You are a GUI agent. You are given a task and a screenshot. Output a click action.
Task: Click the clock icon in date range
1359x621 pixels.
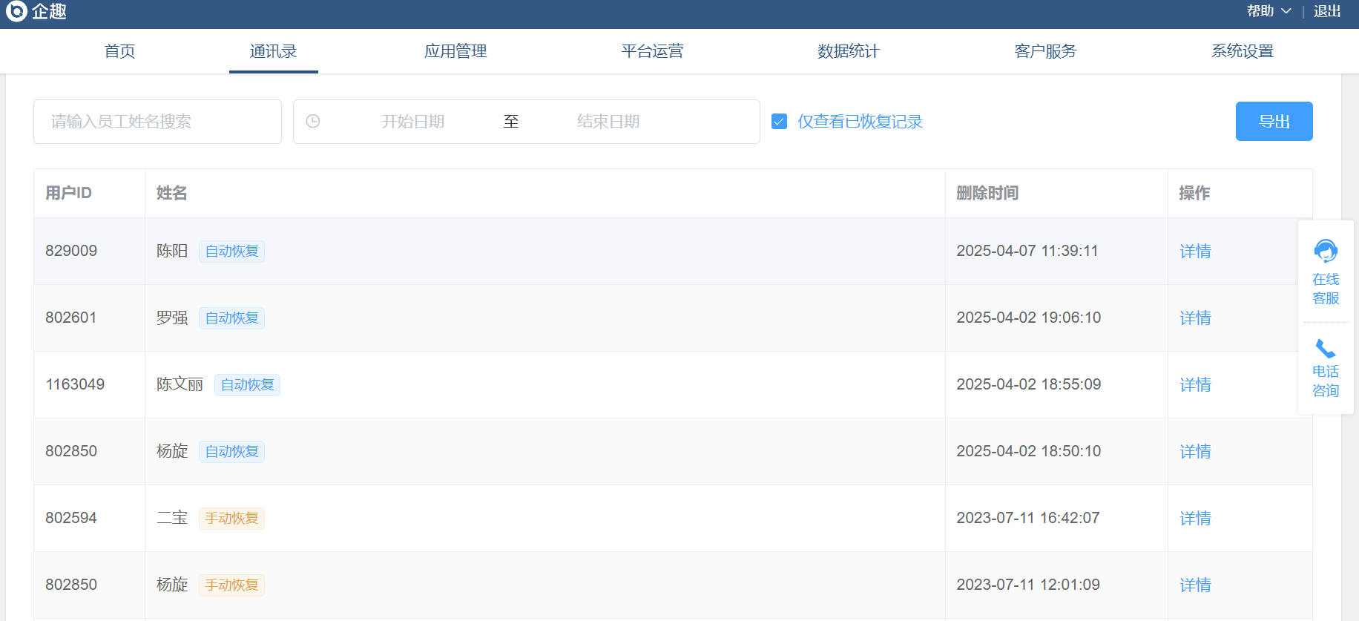(313, 122)
